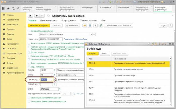Expand Налоговая инспекция group

coord(29,56)
